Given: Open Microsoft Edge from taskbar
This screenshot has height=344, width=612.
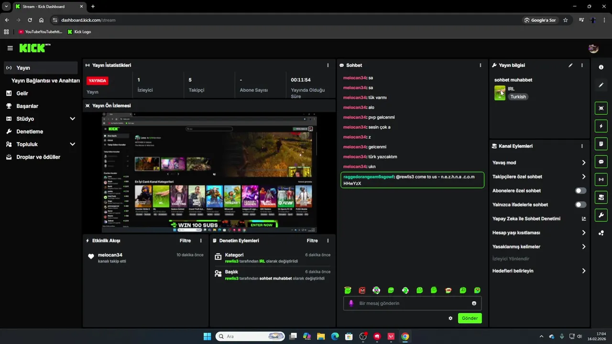Looking at the screenshot, I should pos(335,336).
